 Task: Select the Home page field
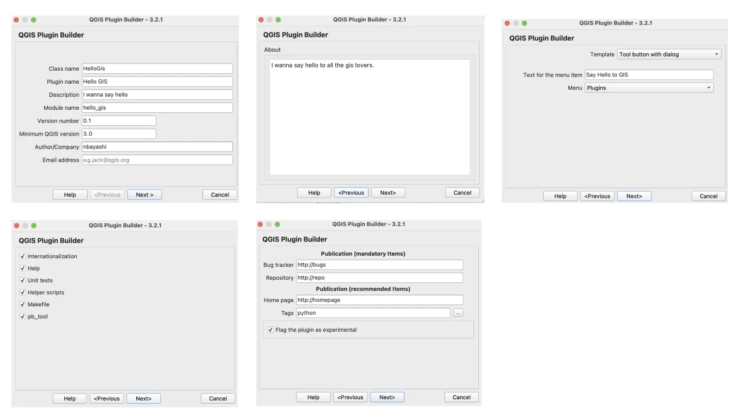click(x=380, y=300)
